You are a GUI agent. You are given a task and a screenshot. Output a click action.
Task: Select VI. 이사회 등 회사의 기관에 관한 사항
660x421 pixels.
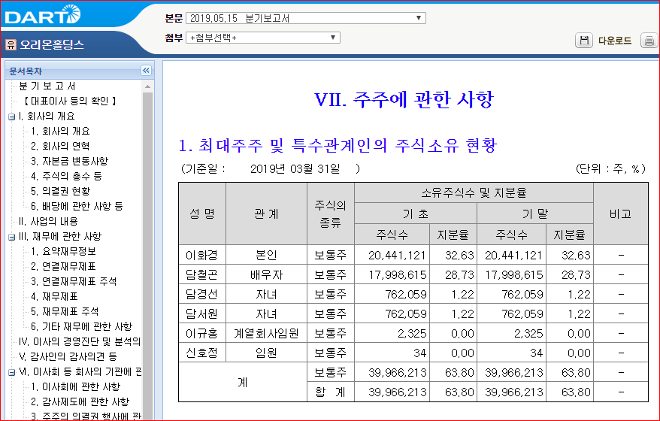coord(80,372)
